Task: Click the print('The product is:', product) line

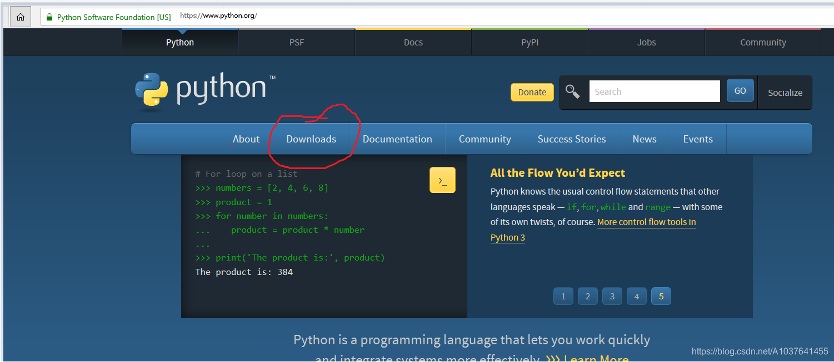Action: click(x=300, y=257)
